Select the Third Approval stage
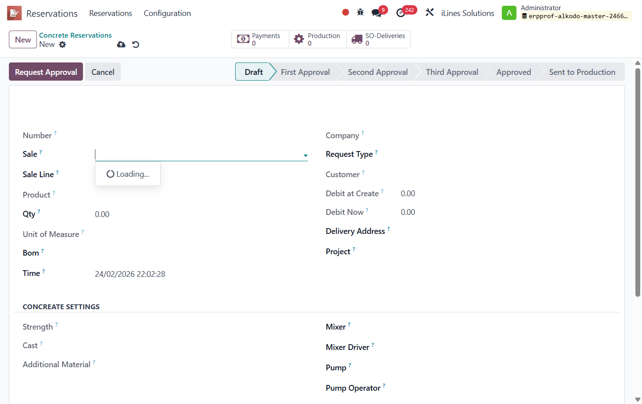Viewport: 642px width, 404px height. click(x=452, y=72)
